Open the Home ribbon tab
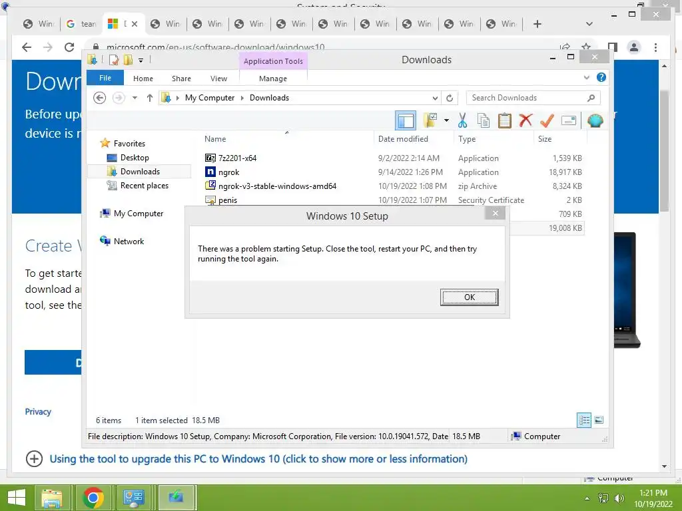682x511 pixels. point(143,79)
